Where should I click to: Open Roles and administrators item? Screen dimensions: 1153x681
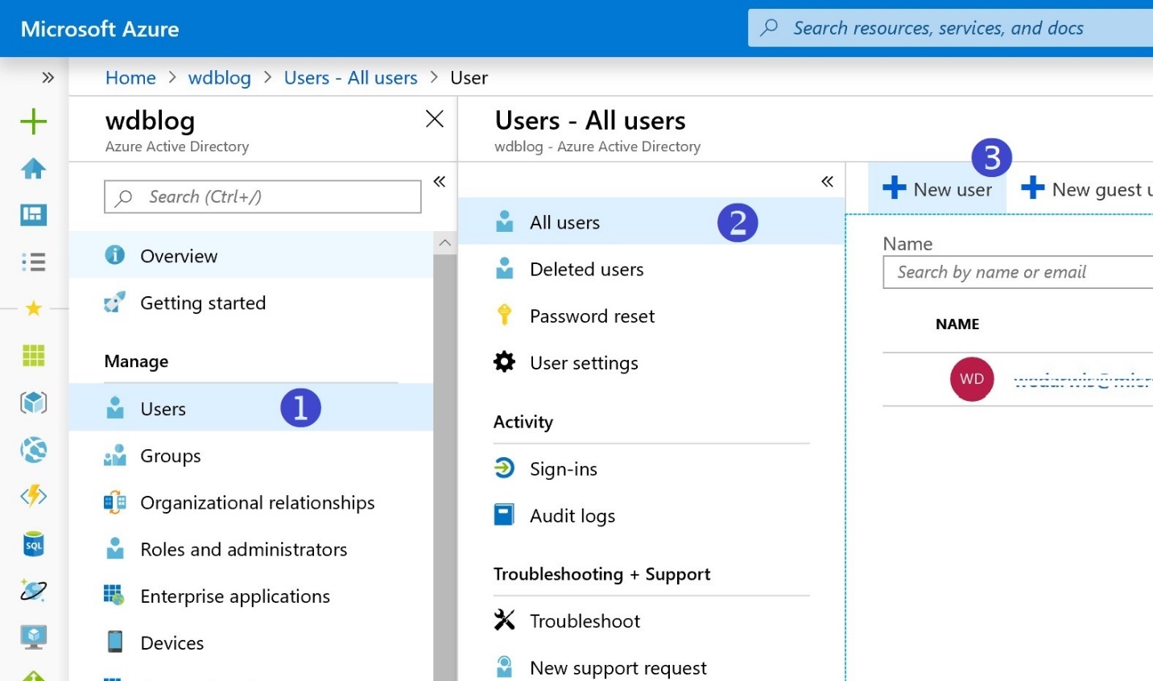tap(251, 549)
